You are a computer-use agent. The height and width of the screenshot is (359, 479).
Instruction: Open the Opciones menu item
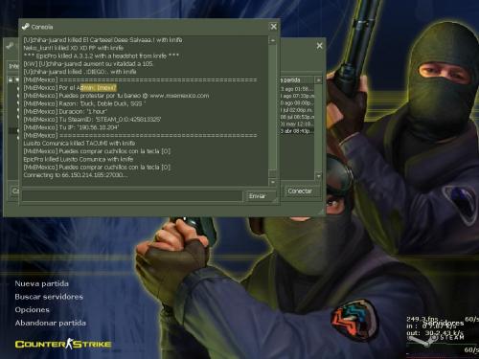point(33,310)
